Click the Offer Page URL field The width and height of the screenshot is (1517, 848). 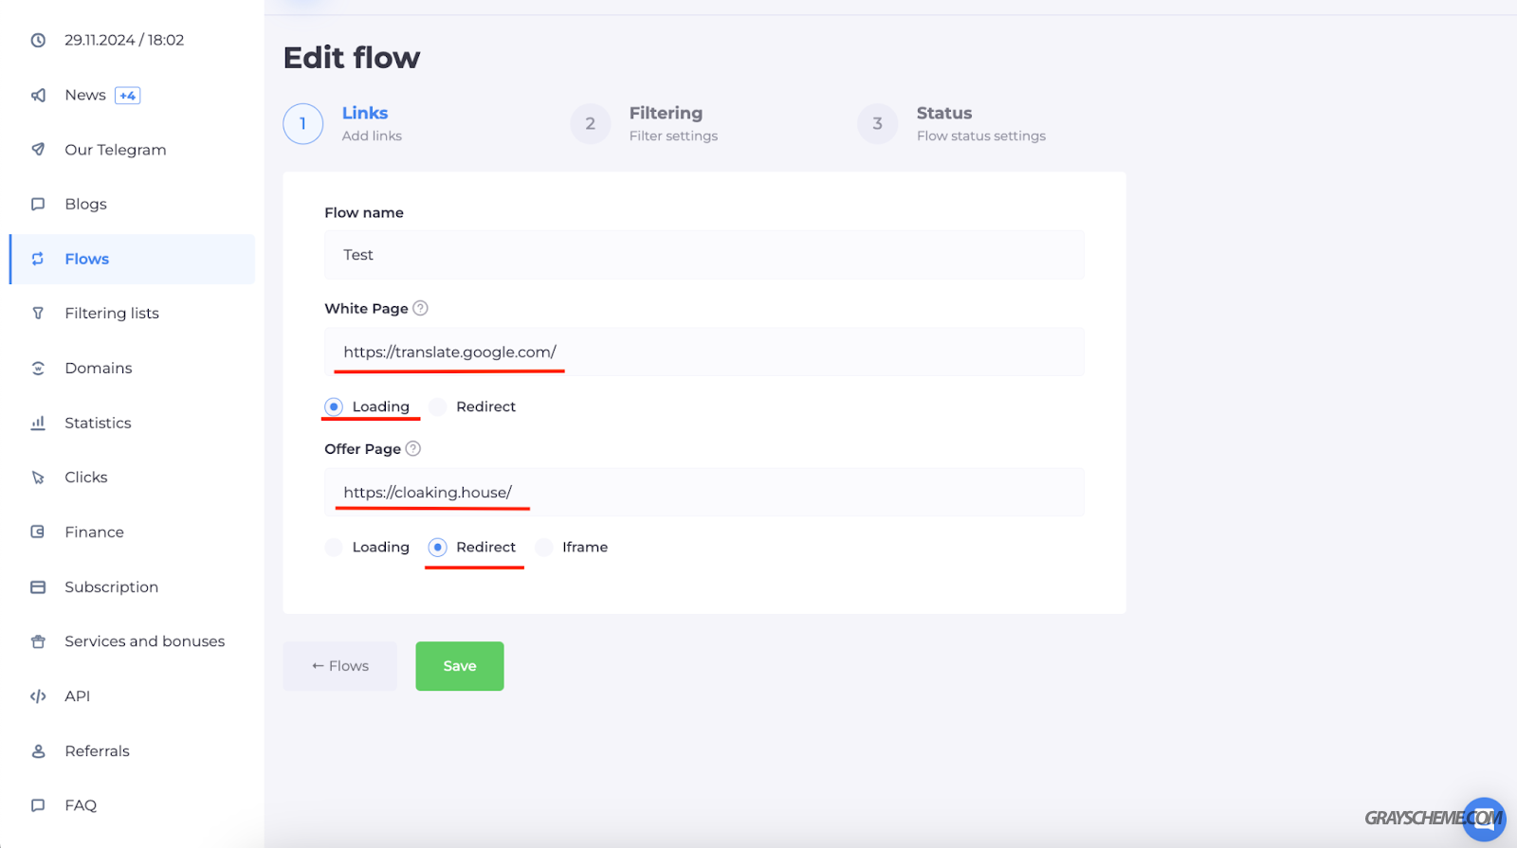click(704, 492)
